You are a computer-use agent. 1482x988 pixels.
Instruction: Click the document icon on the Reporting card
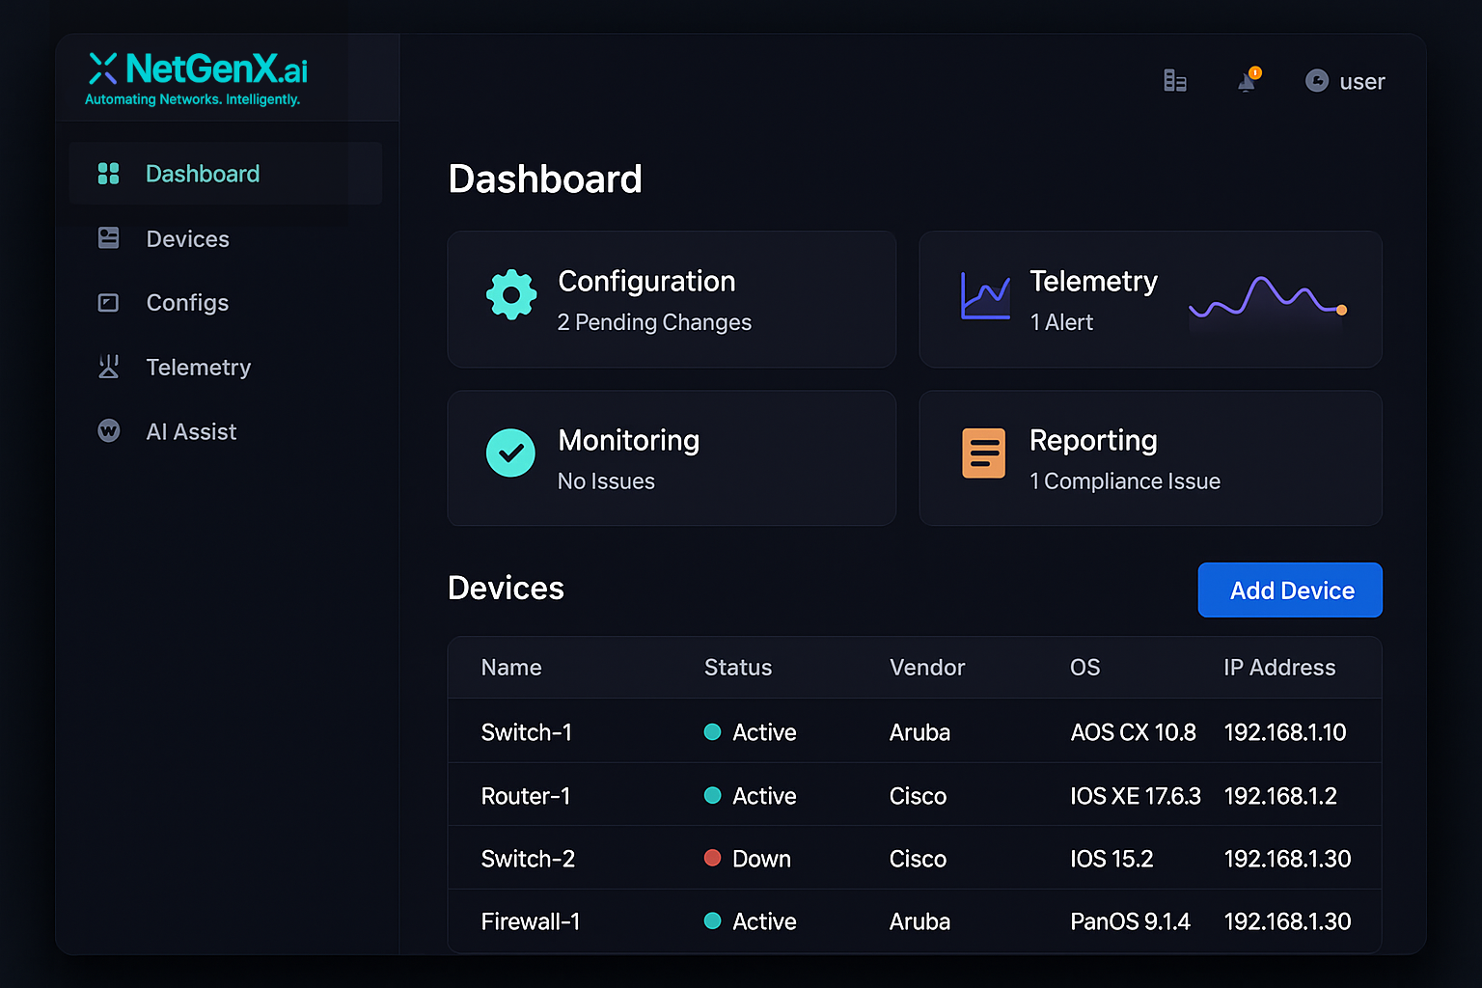pos(983,453)
